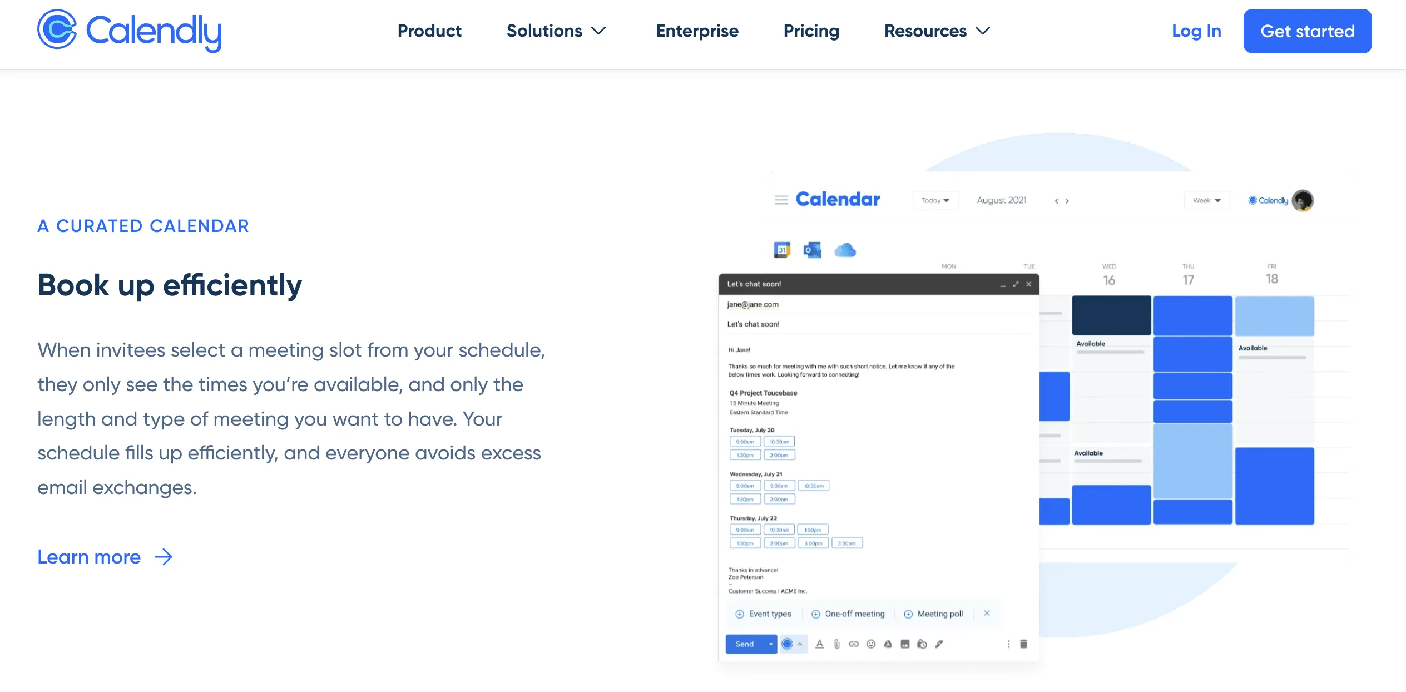
Task: Follow the Learn more link
Action: click(105, 557)
